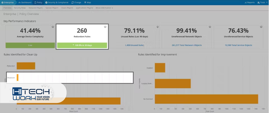Click the 76.43% value
Viewport: 269px width, 113px height.
238,31
